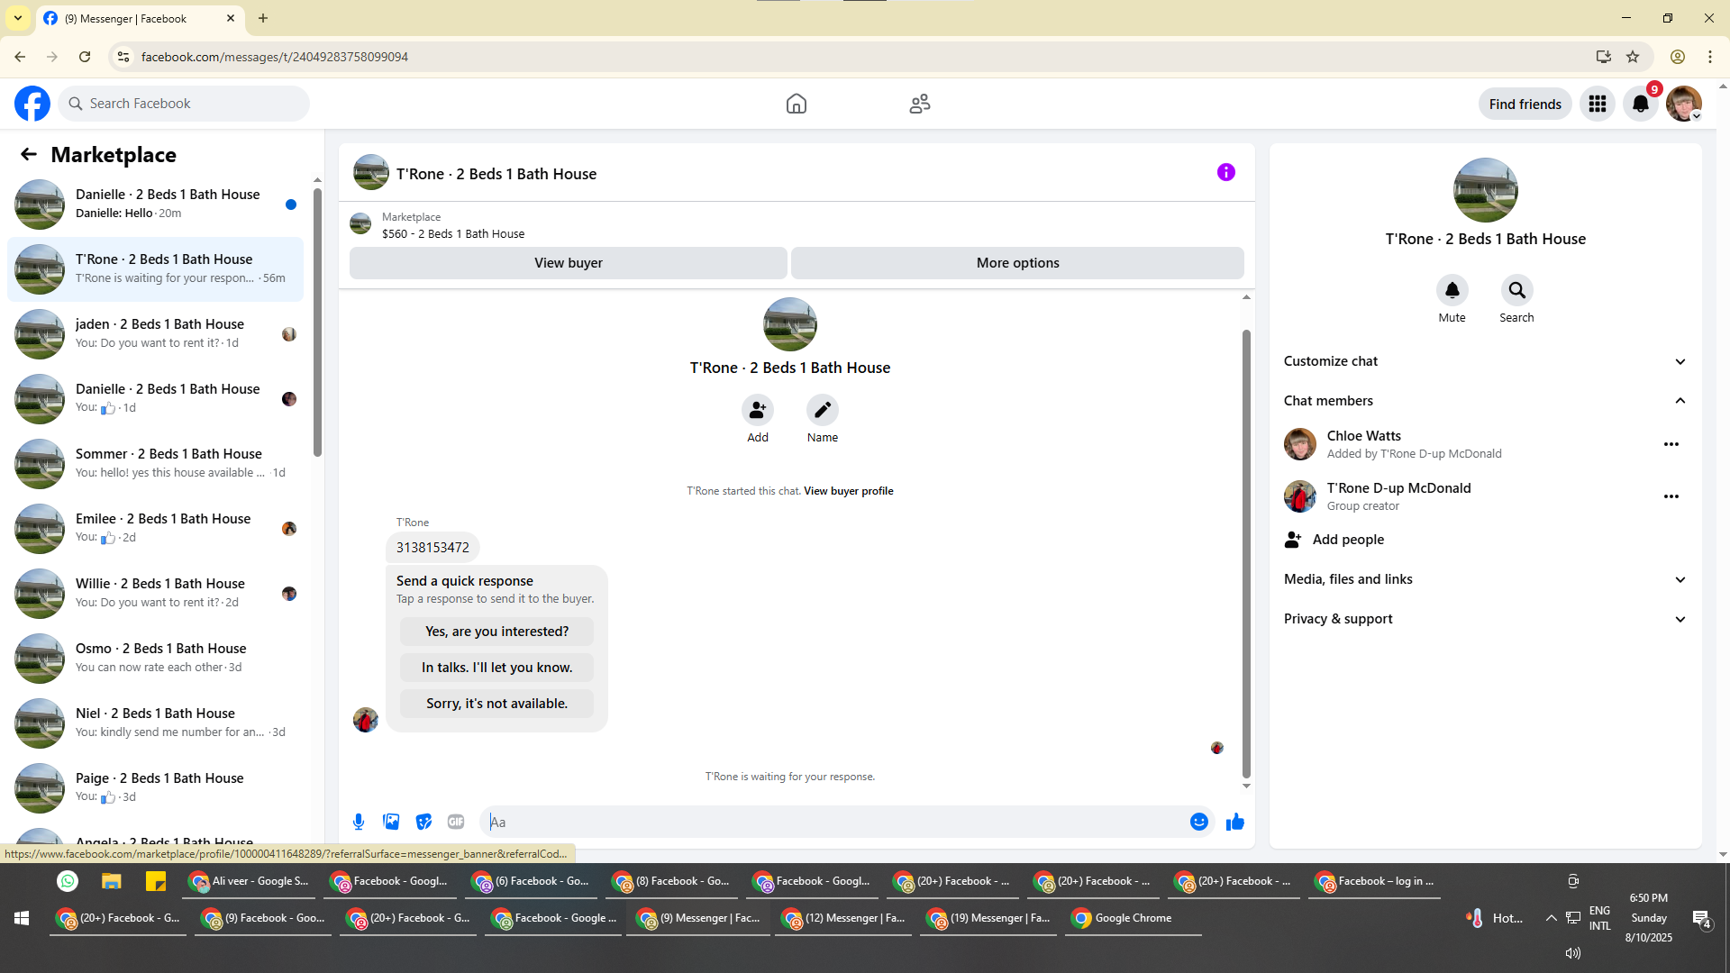Send a thumbs-up like

click(1234, 822)
